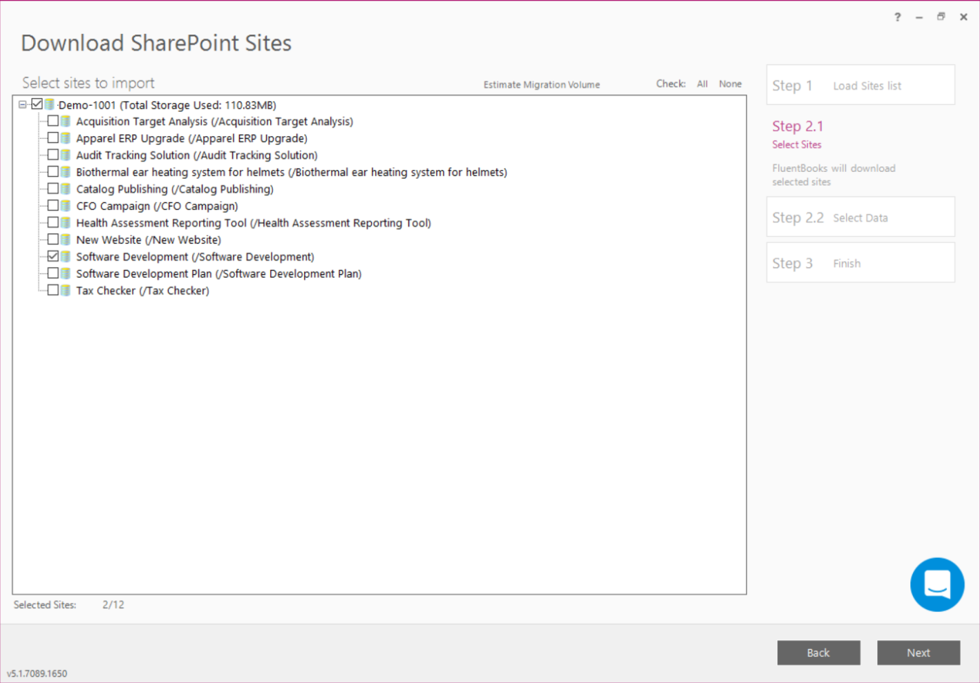The width and height of the screenshot is (980, 683).
Task: Select Health Assessment Reporting Tool row text
Action: click(x=254, y=223)
